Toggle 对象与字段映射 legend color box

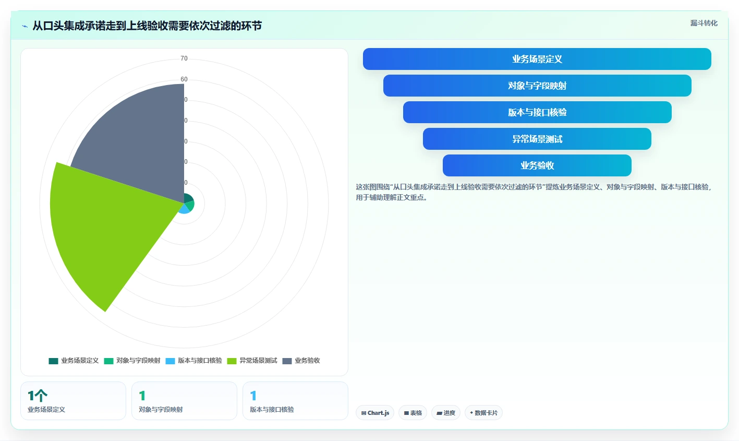tap(108, 361)
